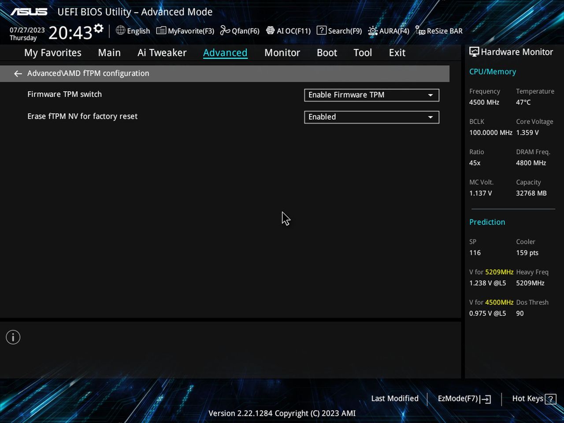Image resolution: width=564 pixels, height=423 pixels.
Task: Click the Hot Keys question mark icon
Action: tap(550, 399)
